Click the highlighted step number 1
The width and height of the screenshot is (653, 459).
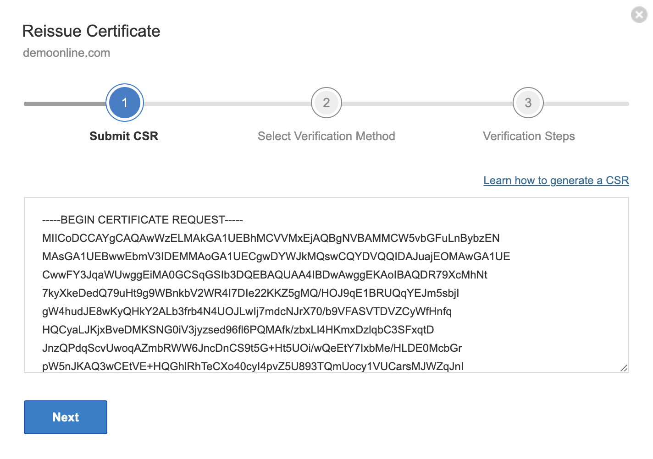[124, 103]
